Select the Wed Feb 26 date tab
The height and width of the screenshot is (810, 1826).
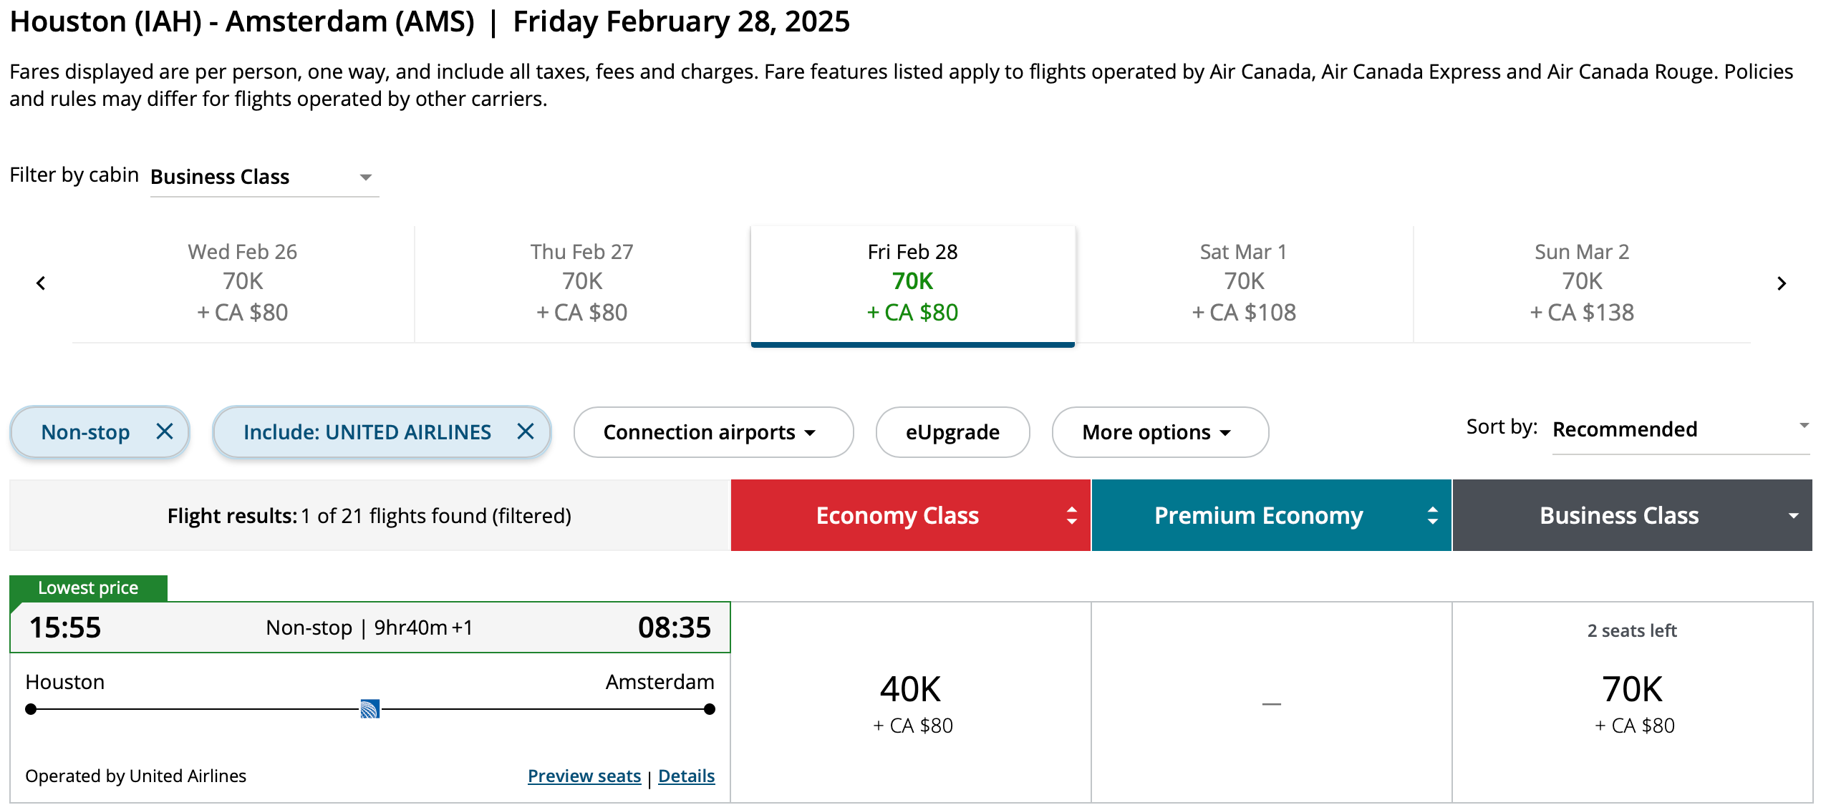(x=243, y=283)
